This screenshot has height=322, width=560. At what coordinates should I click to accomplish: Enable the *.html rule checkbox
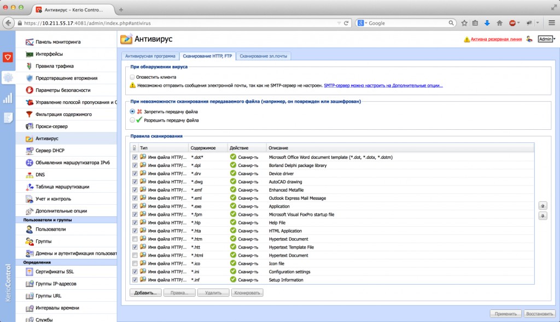(135, 255)
